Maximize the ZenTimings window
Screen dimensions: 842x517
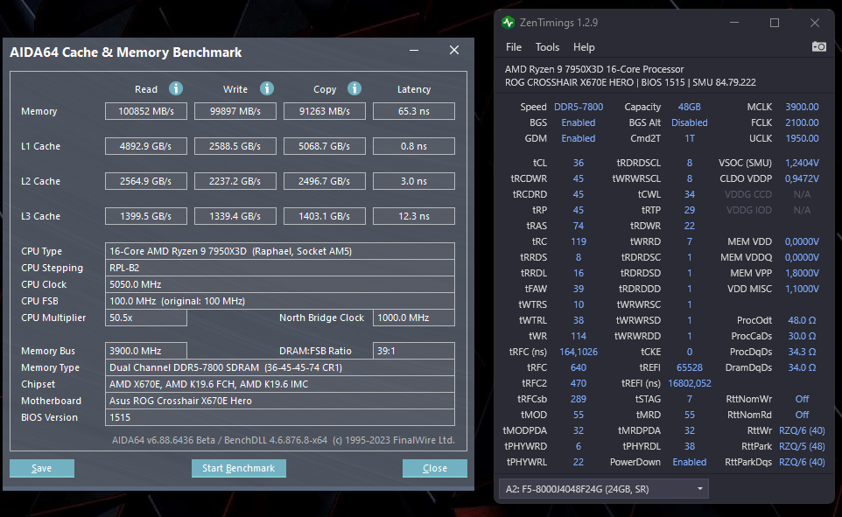pos(775,23)
